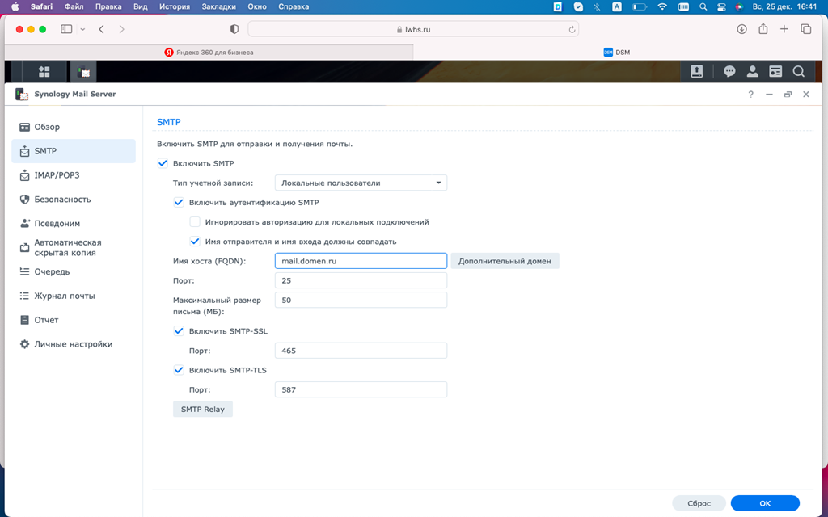The image size is (828, 517).
Task: Open Автоматическая скрытая копия section
Action: pos(74,247)
